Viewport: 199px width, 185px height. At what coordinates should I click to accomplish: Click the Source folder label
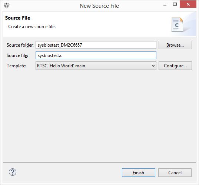[x=20, y=45]
